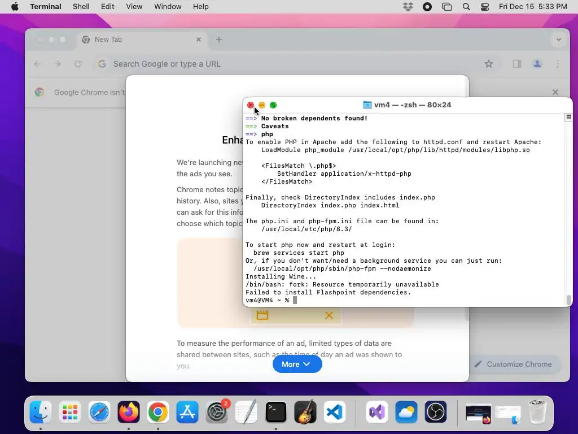Open the Window menu
Image resolution: width=578 pixels, height=434 pixels.
point(168,7)
